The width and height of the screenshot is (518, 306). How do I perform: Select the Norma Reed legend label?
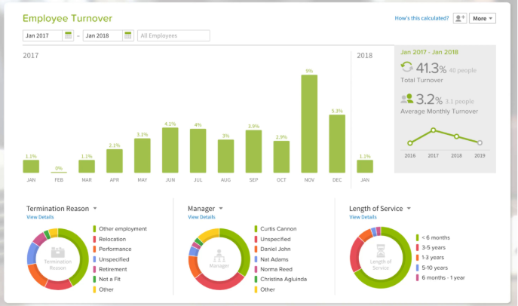click(x=276, y=269)
